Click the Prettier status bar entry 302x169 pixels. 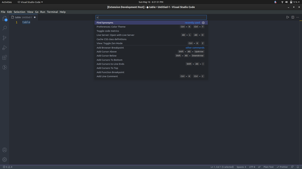click(282, 167)
